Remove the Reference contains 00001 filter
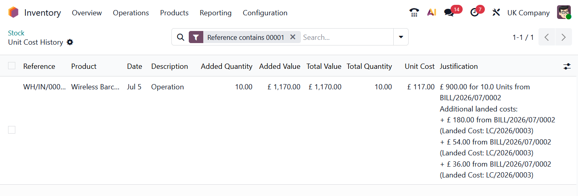 tap(293, 37)
